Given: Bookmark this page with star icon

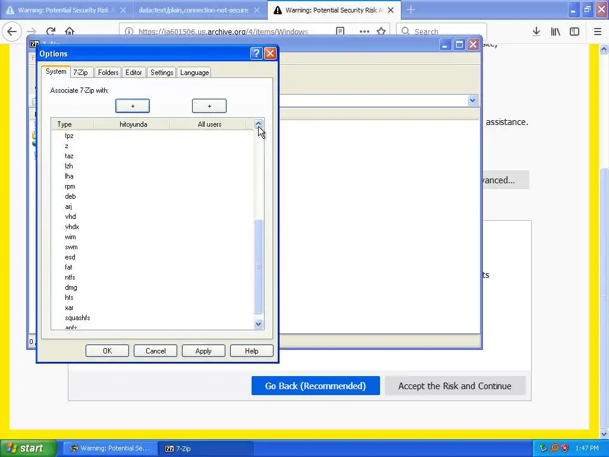Looking at the screenshot, I should point(381,32).
